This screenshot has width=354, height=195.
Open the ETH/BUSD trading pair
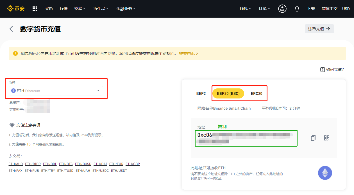coord(83,164)
